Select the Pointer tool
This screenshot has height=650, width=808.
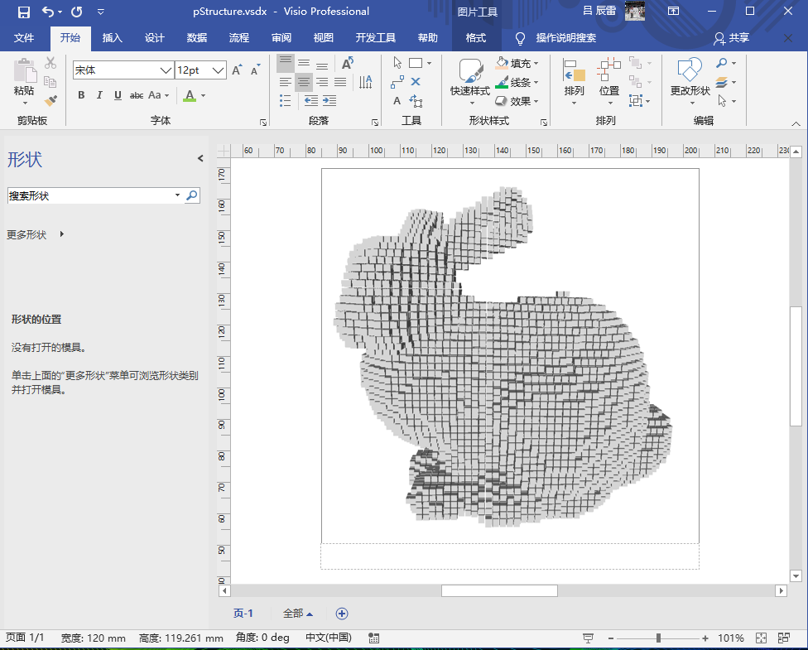click(397, 63)
